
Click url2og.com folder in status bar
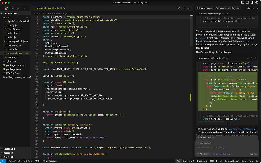[x=50, y=161]
